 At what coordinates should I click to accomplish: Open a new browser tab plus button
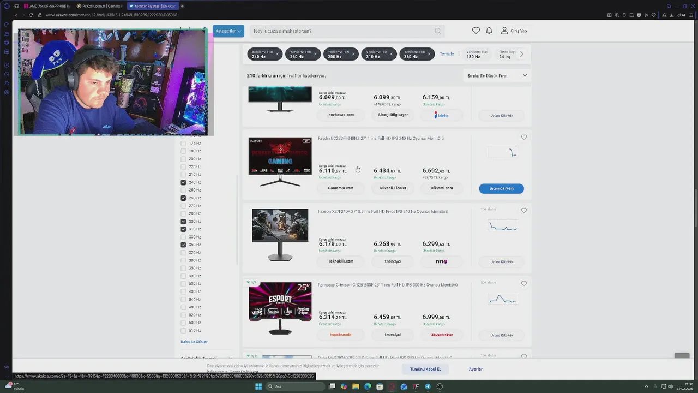coord(182,6)
